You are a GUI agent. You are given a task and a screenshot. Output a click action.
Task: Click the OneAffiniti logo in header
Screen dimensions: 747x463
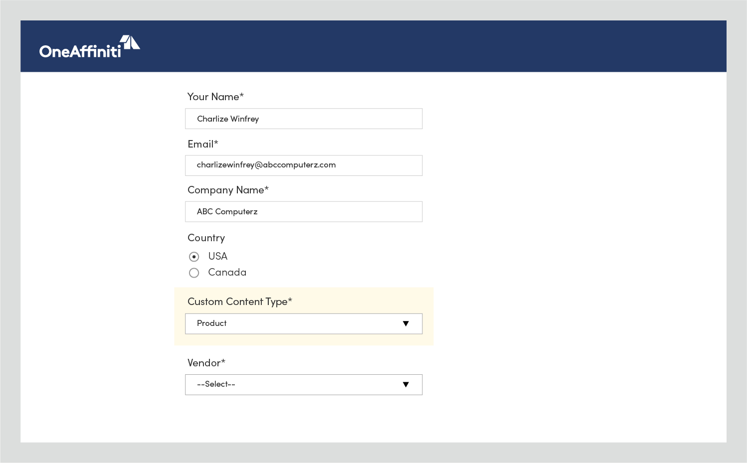pyautogui.click(x=90, y=47)
